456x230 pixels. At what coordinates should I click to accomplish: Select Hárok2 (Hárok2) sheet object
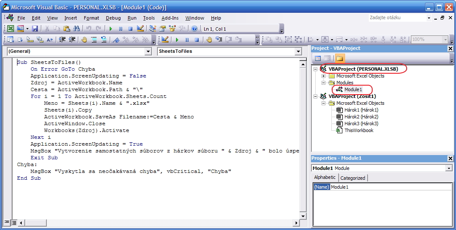pyautogui.click(x=361, y=117)
